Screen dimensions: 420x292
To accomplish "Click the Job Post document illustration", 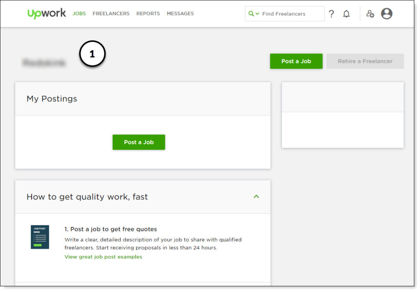I will click(x=40, y=237).
